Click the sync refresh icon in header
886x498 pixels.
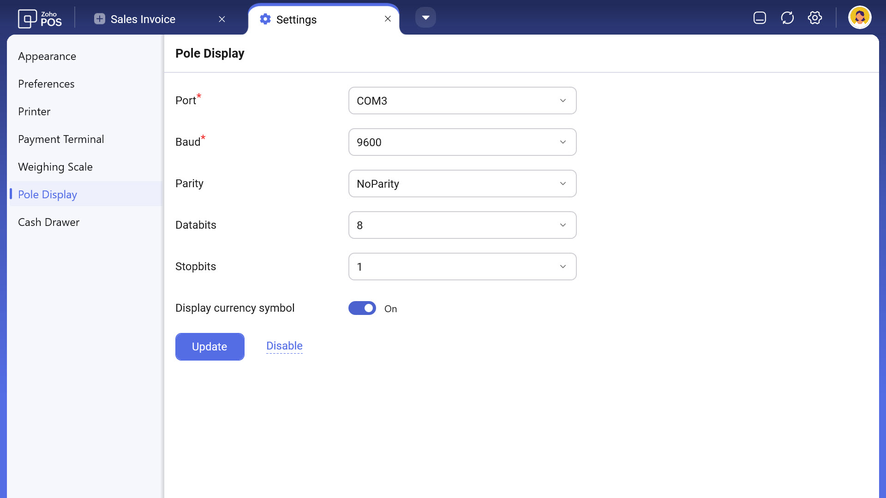pos(787,18)
